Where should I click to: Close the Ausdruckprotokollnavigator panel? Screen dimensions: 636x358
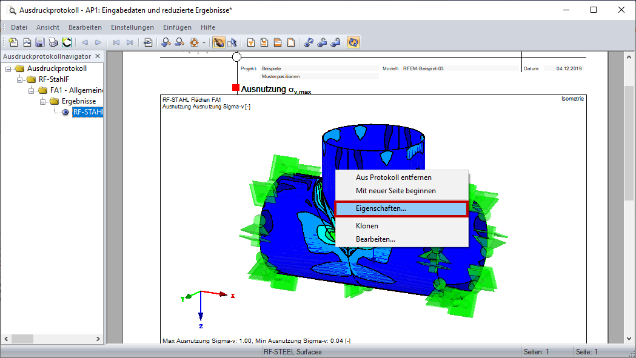98,56
